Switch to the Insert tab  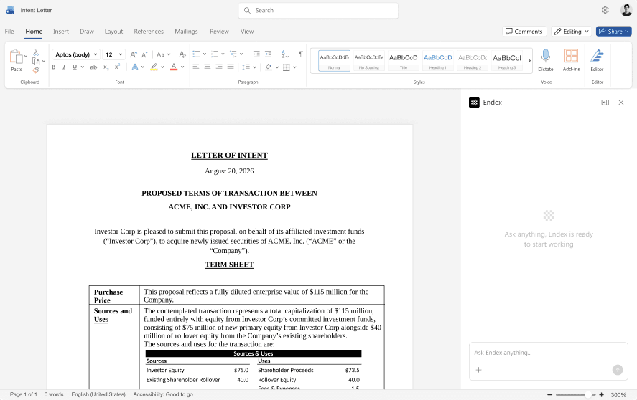pos(61,32)
